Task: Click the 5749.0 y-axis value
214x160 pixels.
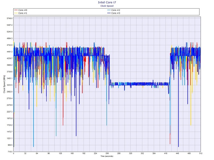Action: coord(10,18)
